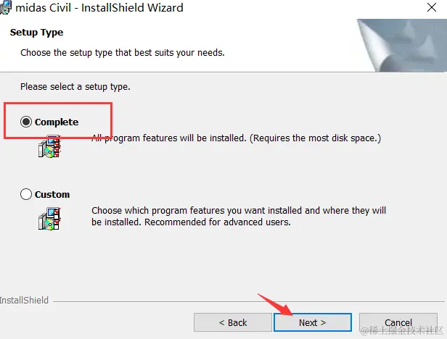
Task: Cancel the midas Civil installation
Action: (x=398, y=322)
